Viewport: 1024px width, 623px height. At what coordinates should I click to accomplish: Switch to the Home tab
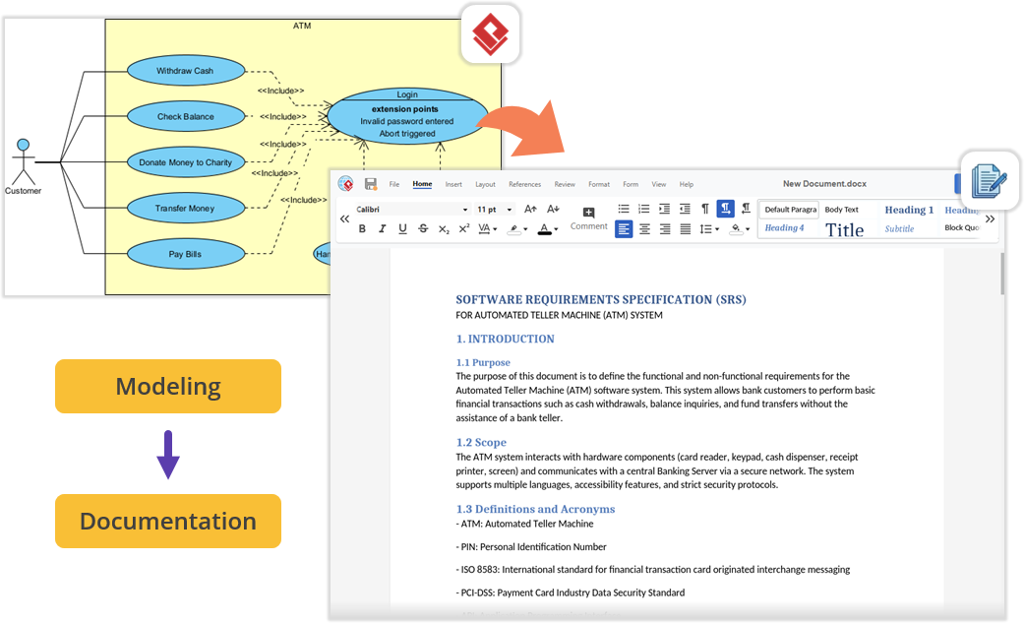click(422, 184)
